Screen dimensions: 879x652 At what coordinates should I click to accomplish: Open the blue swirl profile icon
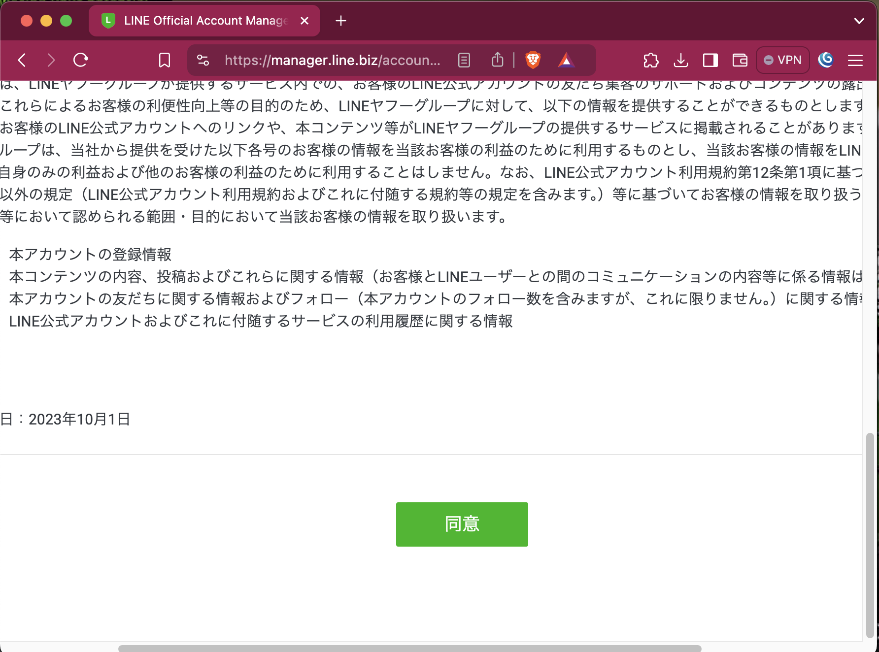coord(826,60)
